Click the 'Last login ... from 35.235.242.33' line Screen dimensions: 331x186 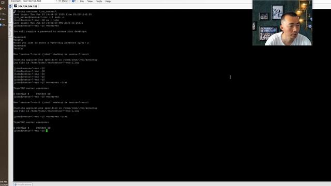tap(53, 14)
